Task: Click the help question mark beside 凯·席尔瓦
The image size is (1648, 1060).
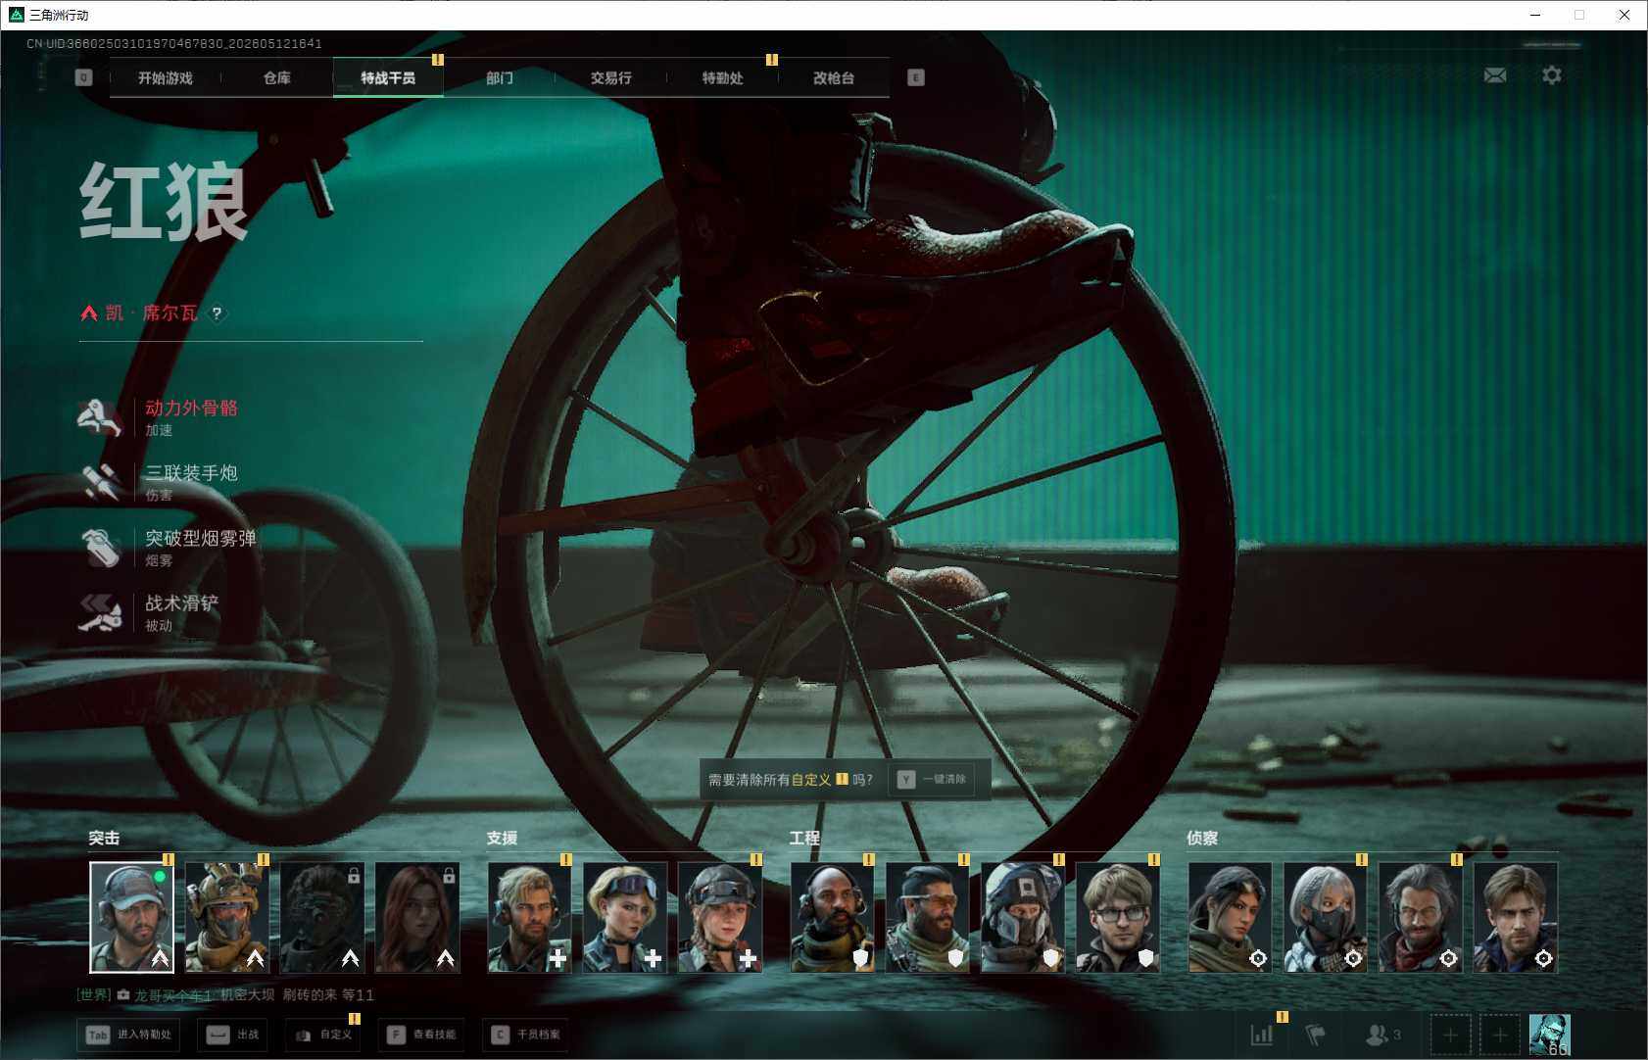Action: click(217, 313)
